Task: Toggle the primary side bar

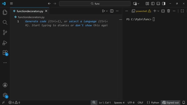Action: [x=153, y=3]
